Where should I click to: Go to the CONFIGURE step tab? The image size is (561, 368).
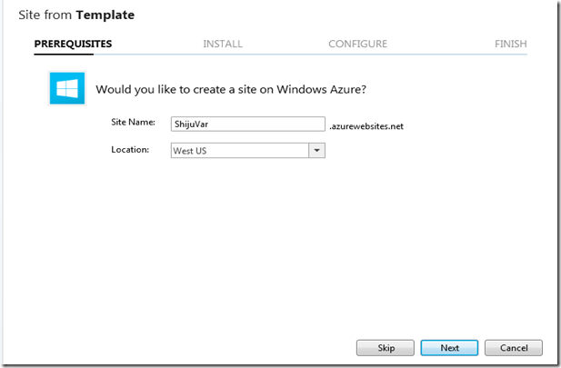tap(357, 44)
